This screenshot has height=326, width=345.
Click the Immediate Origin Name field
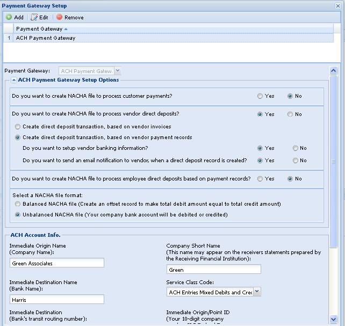(x=56, y=263)
